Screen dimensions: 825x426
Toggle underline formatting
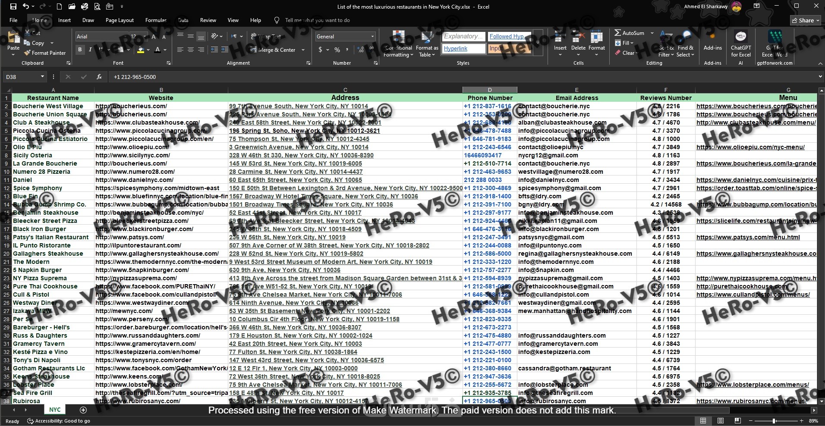[x=101, y=50]
